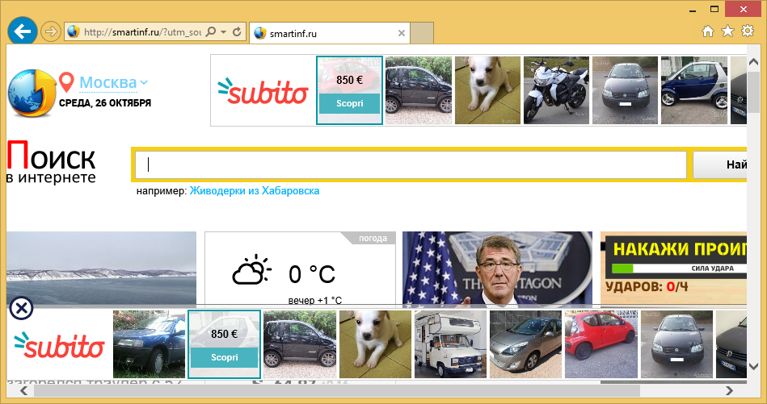Click the top banner Scopri button

pyautogui.click(x=349, y=103)
